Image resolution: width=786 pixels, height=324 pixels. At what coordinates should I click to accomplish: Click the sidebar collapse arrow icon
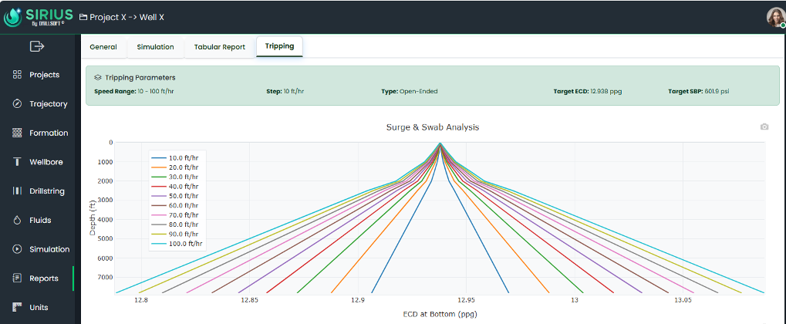[x=36, y=46]
